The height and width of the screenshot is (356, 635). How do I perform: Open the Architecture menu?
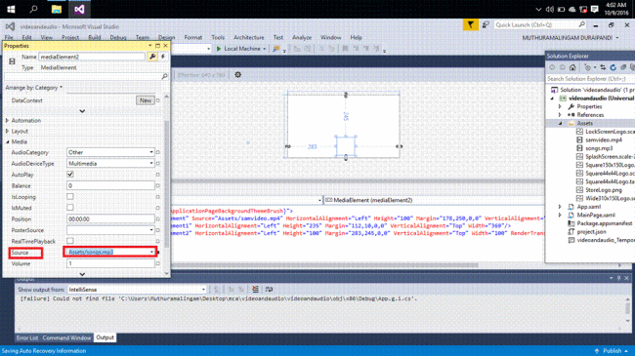pos(249,37)
